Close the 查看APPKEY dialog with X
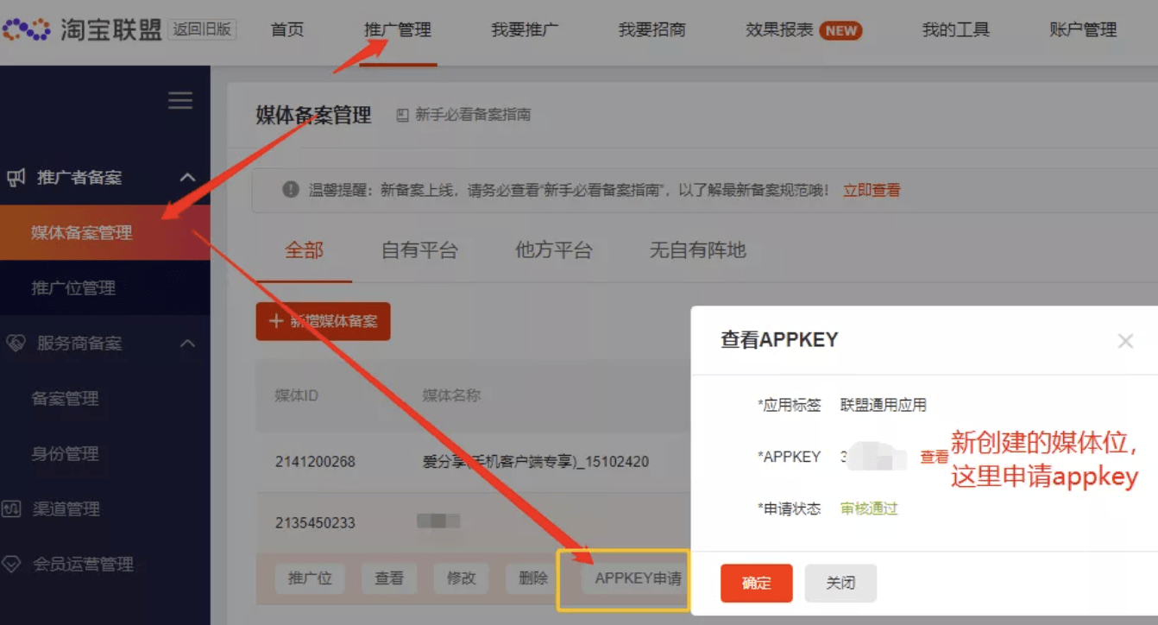The width and height of the screenshot is (1158, 625). tap(1125, 341)
